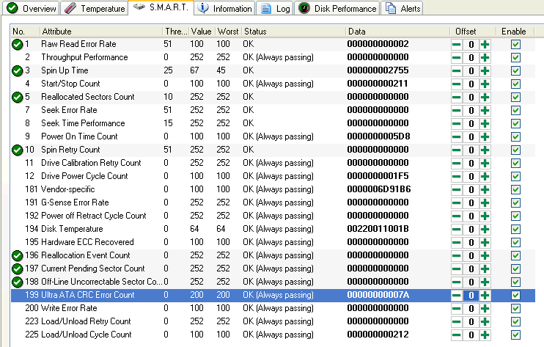Click green check icon for Reallocated Sectors Count
The width and height of the screenshot is (544, 347).
(17, 97)
